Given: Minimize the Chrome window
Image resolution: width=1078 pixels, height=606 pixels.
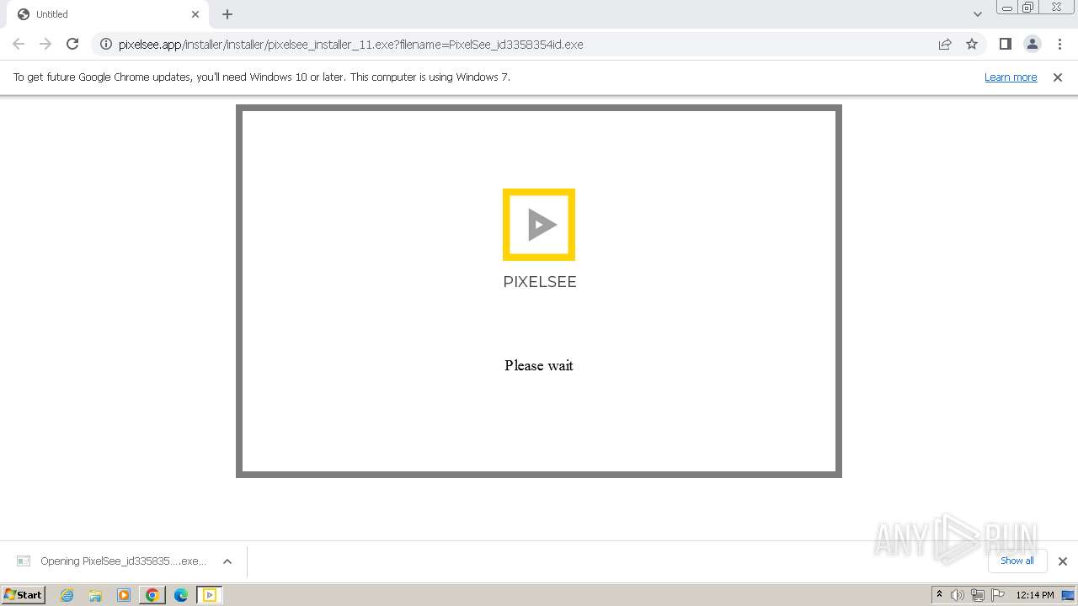Looking at the screenshot, I should (x=1007, y=8).
